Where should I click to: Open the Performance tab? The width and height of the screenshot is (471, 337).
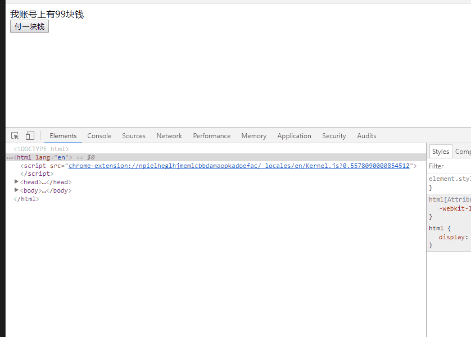[x=212, y=136]
